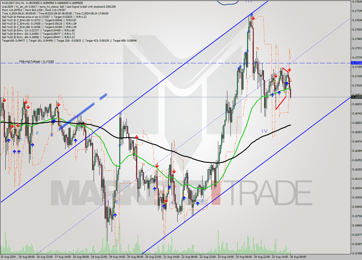Click the '22 Aug 06:00' time axis label
The image size is (362, 260).
click(189, 257)
